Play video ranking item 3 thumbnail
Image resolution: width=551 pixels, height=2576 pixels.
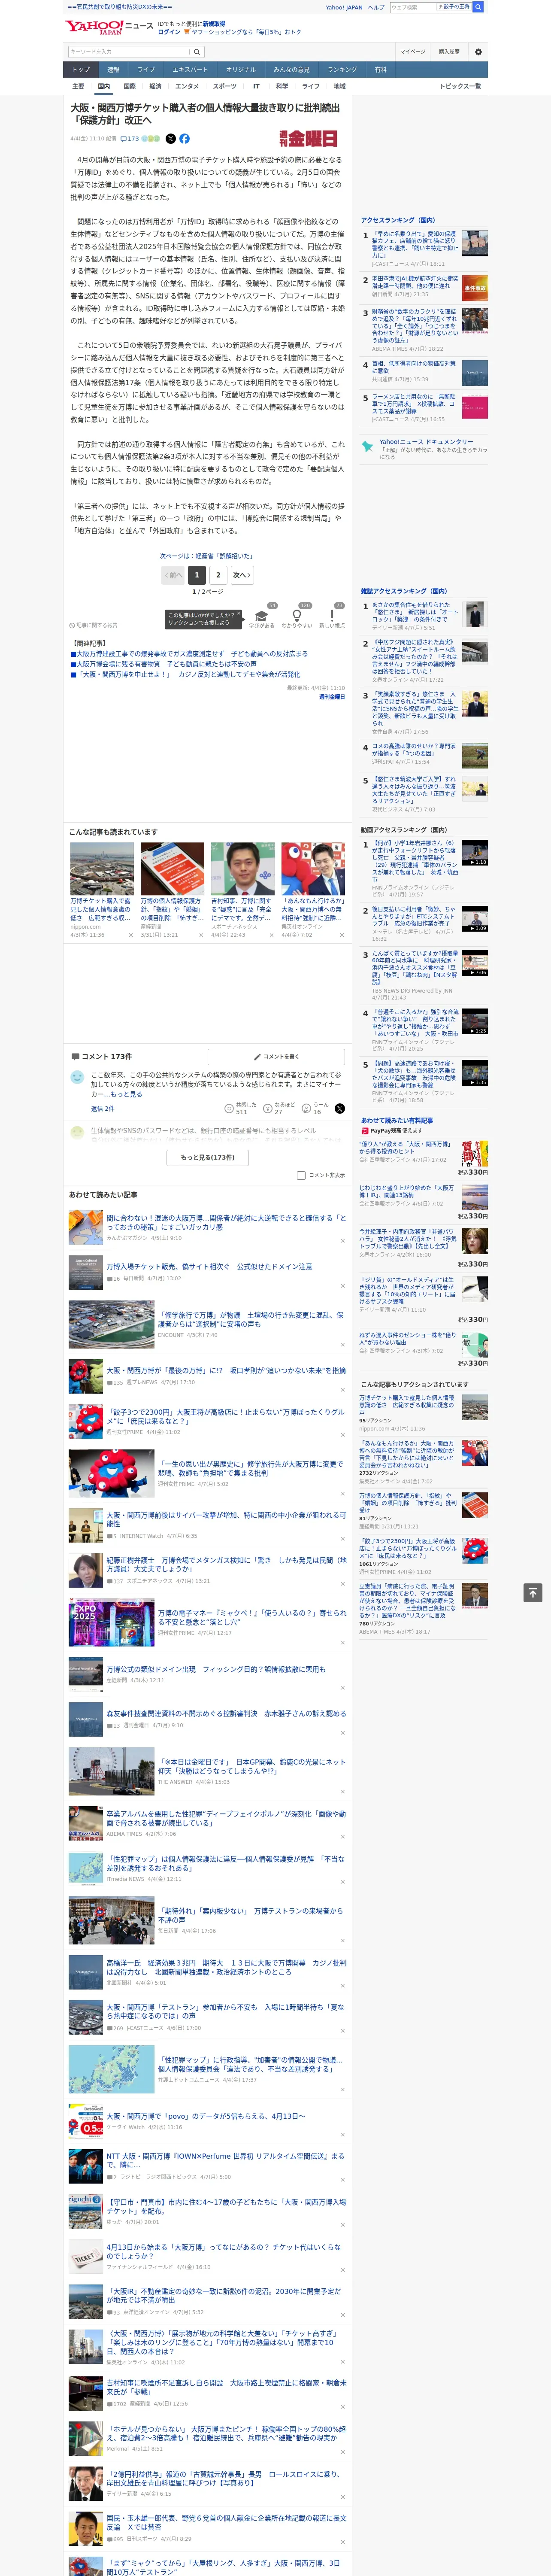coord(475,962)
